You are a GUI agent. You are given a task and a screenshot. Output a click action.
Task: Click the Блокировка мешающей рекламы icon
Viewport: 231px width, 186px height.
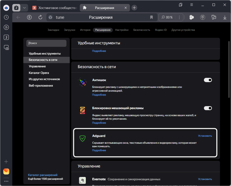[x=82, y=110]
